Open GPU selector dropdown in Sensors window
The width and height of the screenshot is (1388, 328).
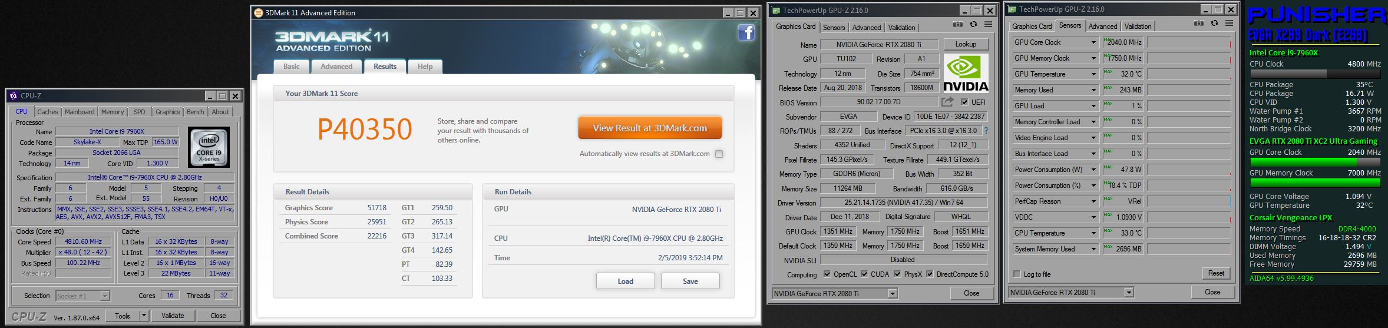1129,292
